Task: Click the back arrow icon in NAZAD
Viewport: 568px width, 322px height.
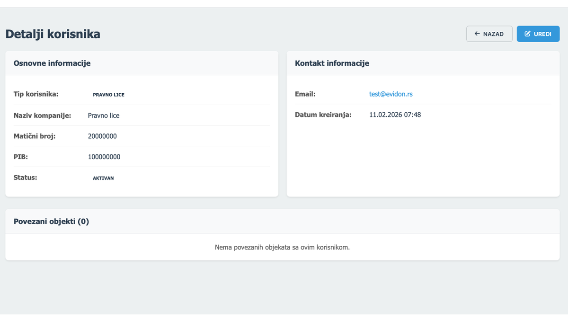Action: 477,34
